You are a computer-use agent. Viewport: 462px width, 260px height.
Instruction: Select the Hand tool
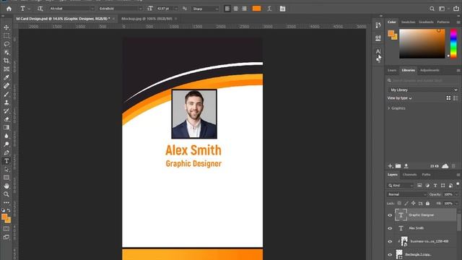click(6, 186)
